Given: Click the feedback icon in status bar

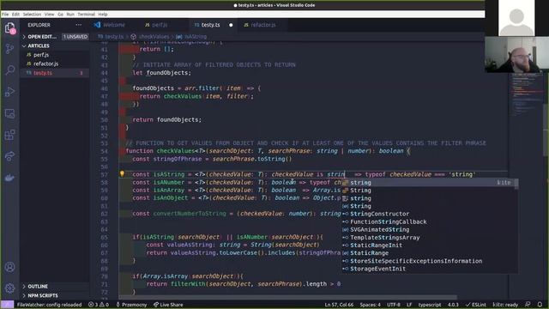Looking at the screenshot, I should click(528, 305).
